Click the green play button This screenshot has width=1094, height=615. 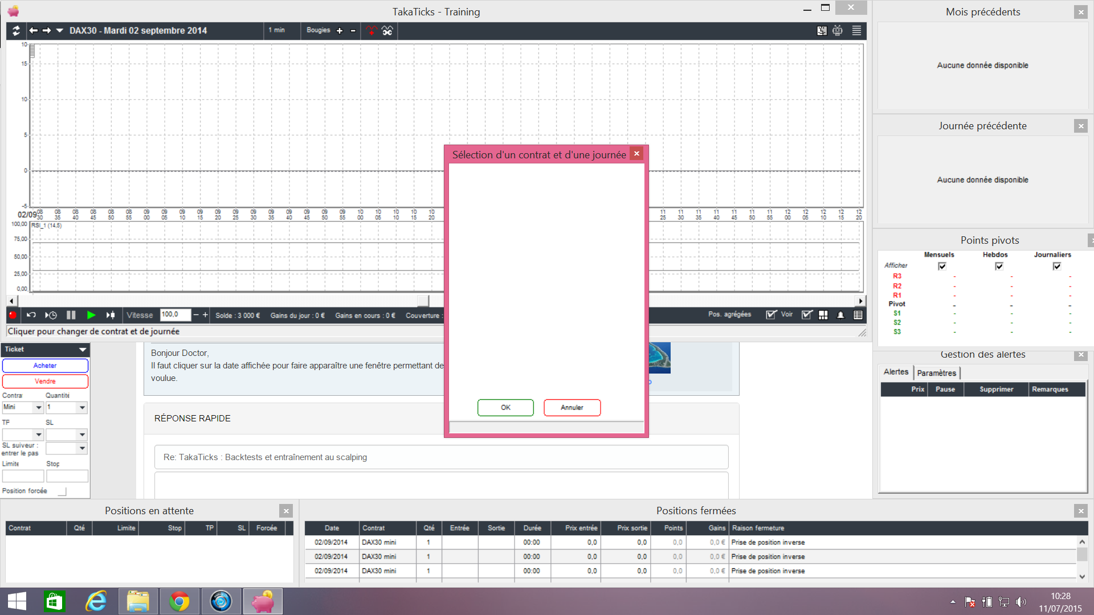[x=91, y=315]
